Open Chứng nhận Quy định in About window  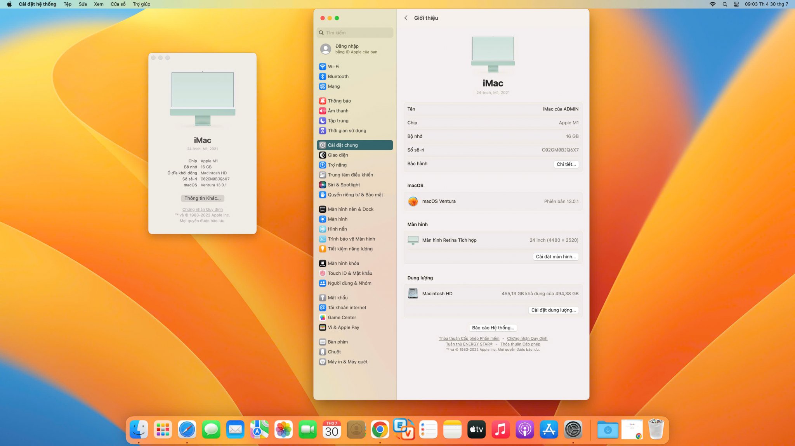tap(202, 209)
